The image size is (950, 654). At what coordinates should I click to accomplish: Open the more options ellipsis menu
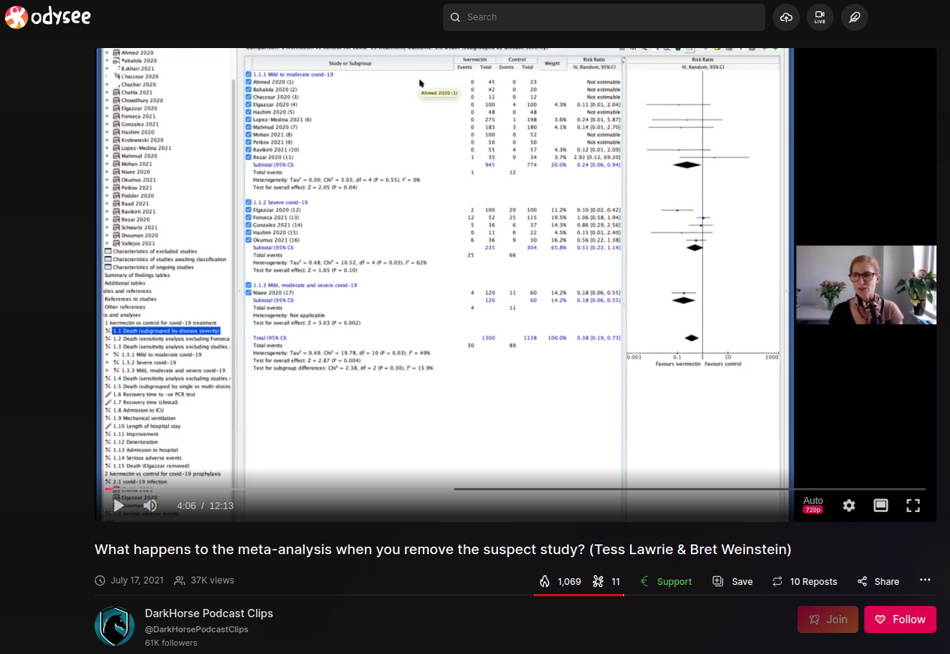coord(925,580)
